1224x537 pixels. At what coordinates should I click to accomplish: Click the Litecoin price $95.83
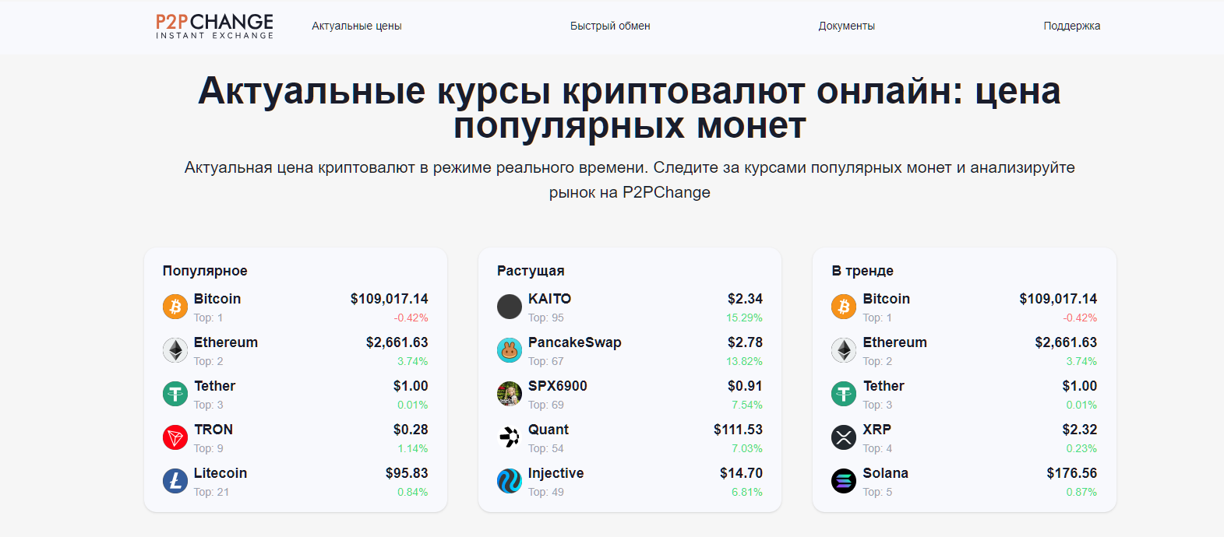[407, 473]
